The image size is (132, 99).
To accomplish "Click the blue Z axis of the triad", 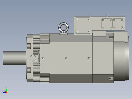I will pos(4,93).
